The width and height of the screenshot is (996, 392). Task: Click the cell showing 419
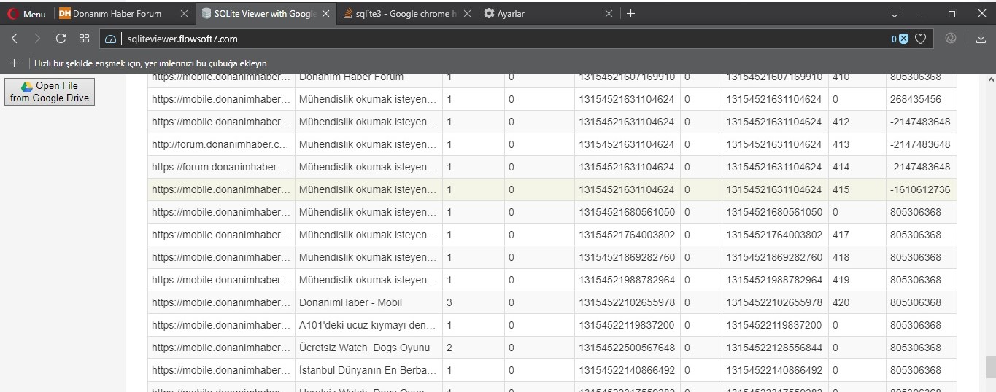[857, 280]
